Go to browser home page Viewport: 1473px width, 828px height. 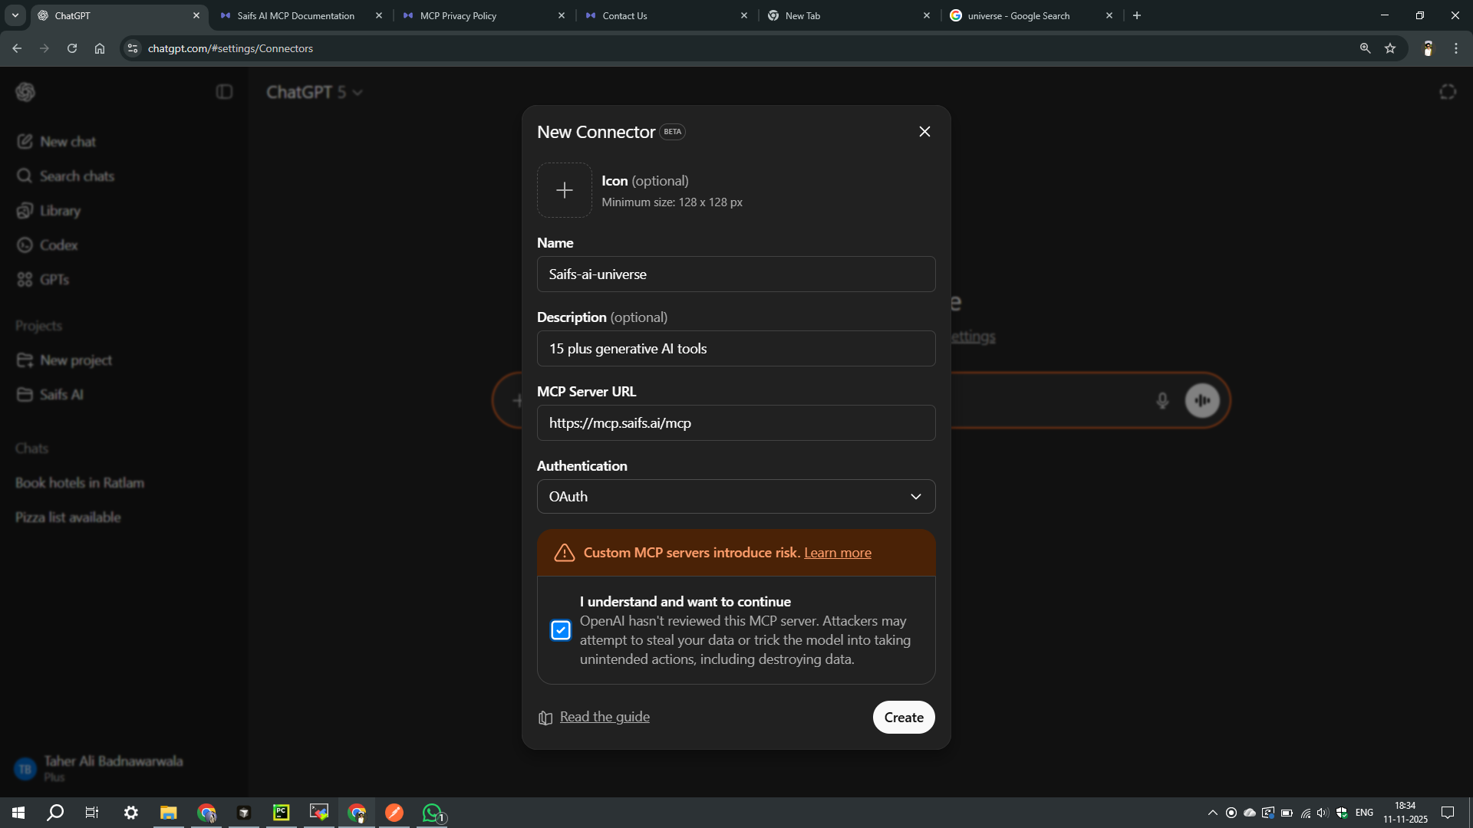(x=100, y=48)
